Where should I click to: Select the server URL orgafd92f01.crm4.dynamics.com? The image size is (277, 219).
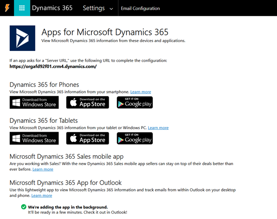53,66
